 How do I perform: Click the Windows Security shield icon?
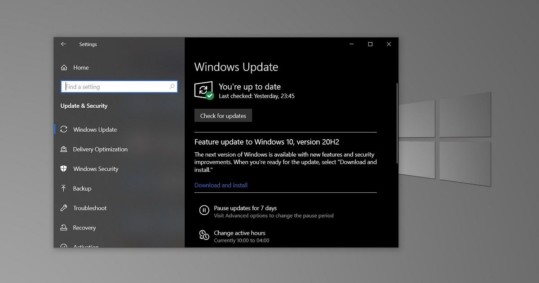tap(64, 169)
